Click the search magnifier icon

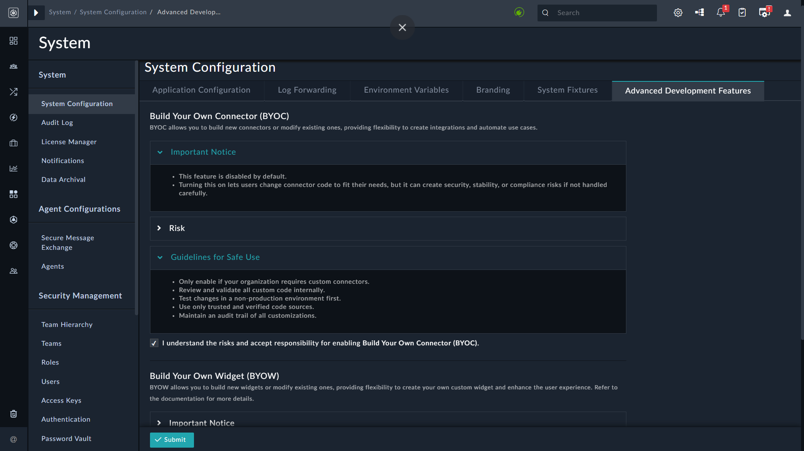[x=545, y=13]
